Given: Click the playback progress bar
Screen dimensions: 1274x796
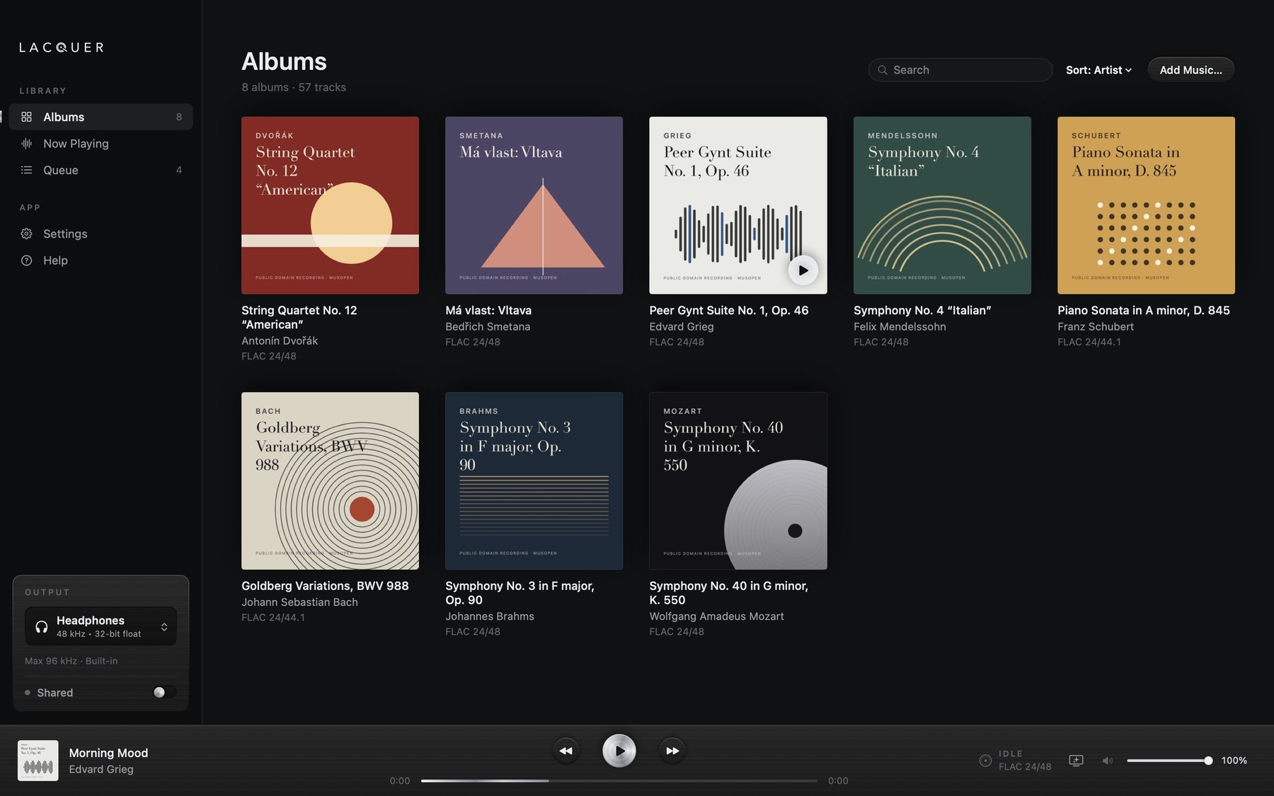Looking at the screenshot, I should 619,781.
